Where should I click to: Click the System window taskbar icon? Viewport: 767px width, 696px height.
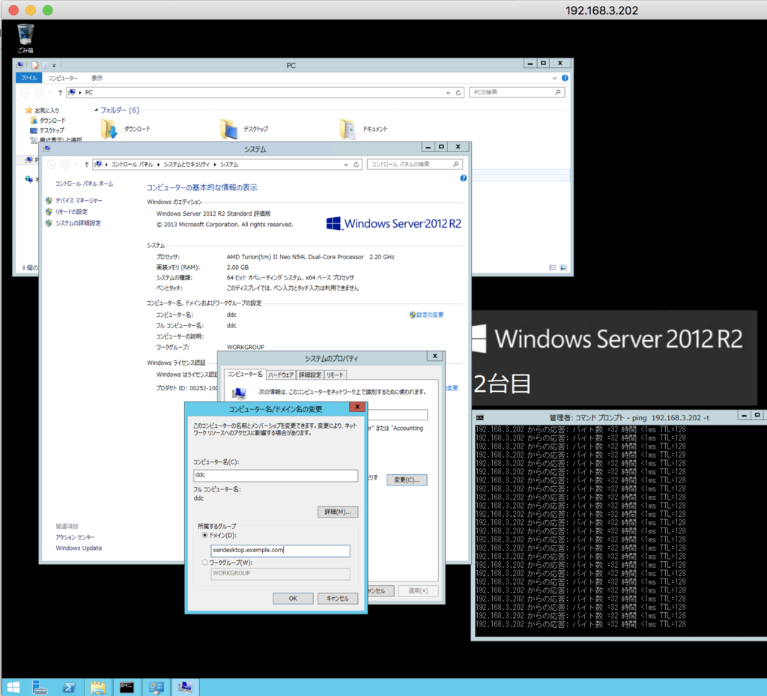[185, 687]
